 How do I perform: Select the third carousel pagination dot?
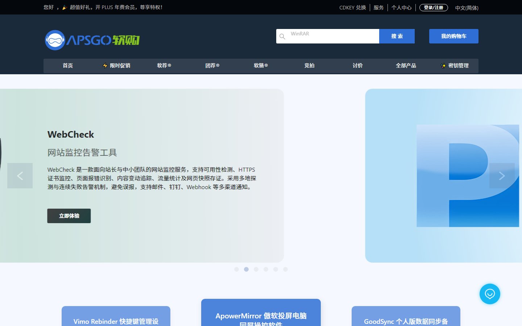[x=256, y=269]
